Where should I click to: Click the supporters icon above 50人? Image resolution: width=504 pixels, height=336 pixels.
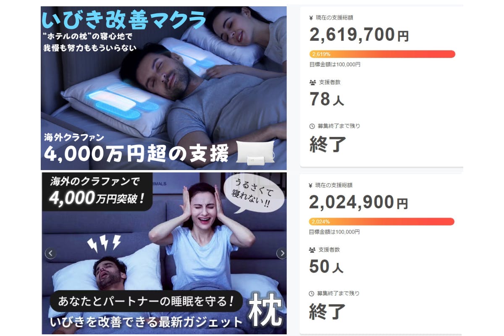[312, 250]
